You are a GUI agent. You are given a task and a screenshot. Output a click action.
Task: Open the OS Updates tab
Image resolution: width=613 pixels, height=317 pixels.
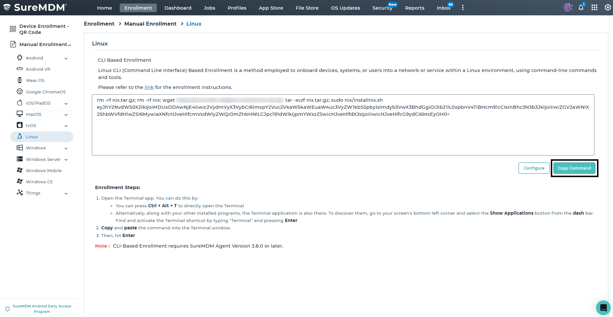point(346,8)
